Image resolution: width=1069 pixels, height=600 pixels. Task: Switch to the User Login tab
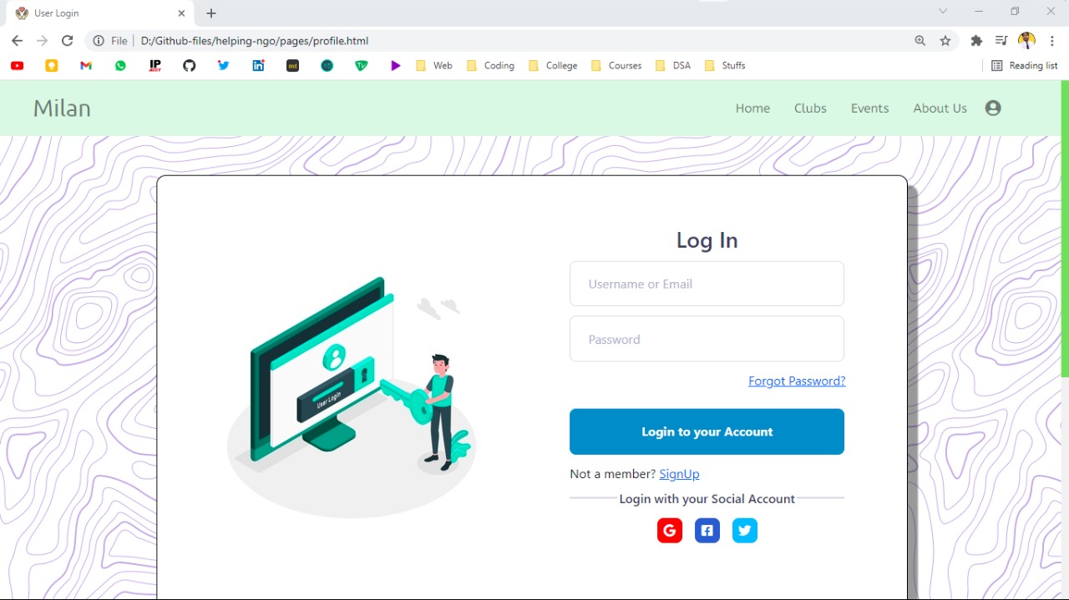(x=92, y=13)
